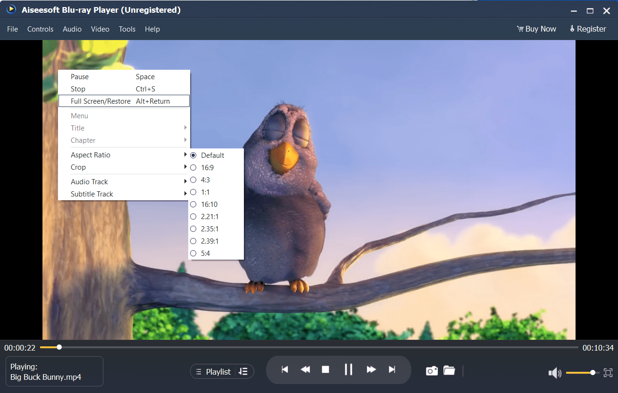Expand the Crop submenu
Viewport: 618px width, 393px height.
pyautogui.click(x=124, y=167)
